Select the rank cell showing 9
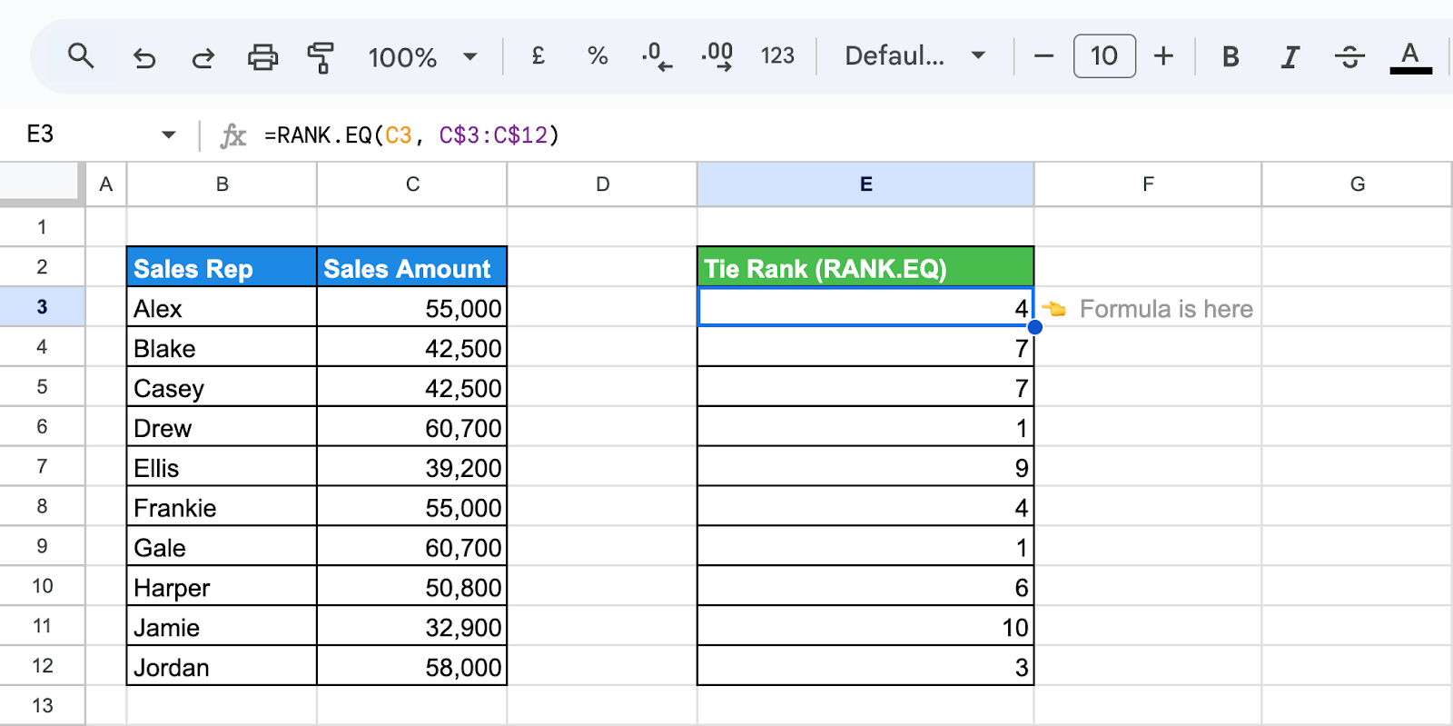Viewport: 1453px width, 726px height. tap(865, 467)
